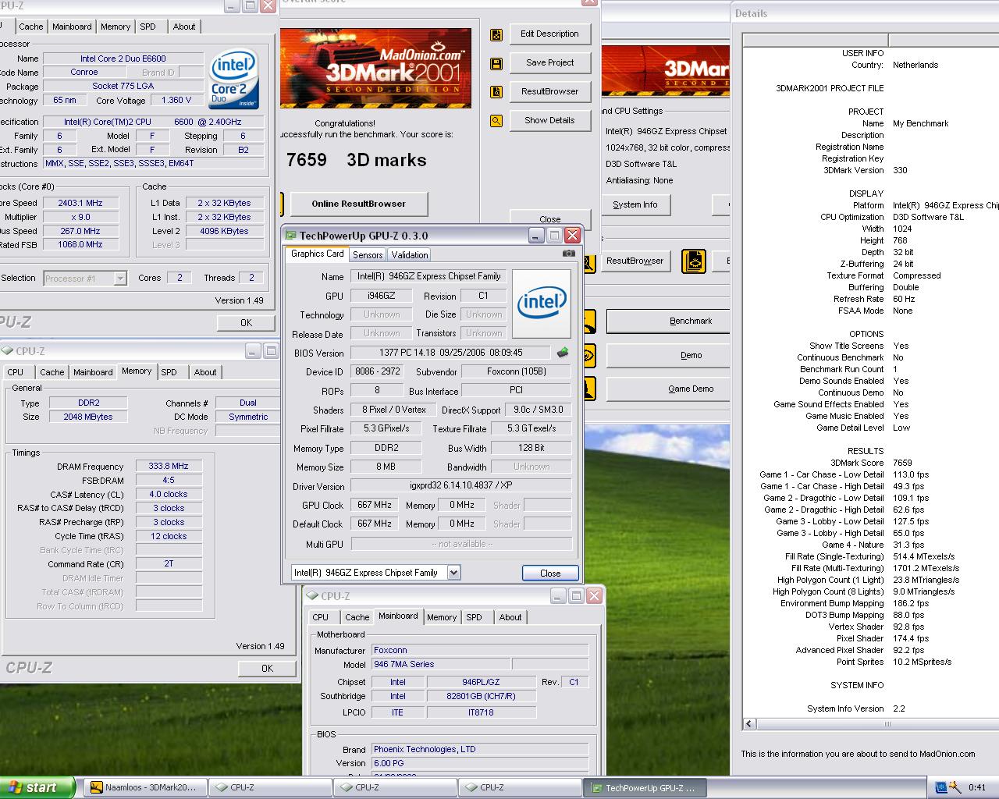
Task: Take a GPU-Z screenshot with the camera icon
Action: coord(569,254)
